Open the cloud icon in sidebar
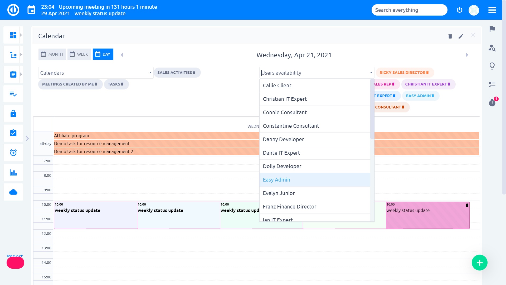This screenshot has height=285, width=506. tap(13, 192)
